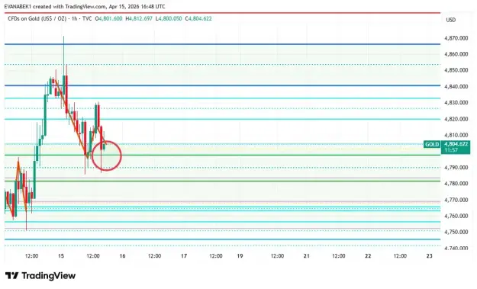The image size is (477, 289).
Task: Click the 12:00 label between 21 and 22
Action: (x=339, y=256)
